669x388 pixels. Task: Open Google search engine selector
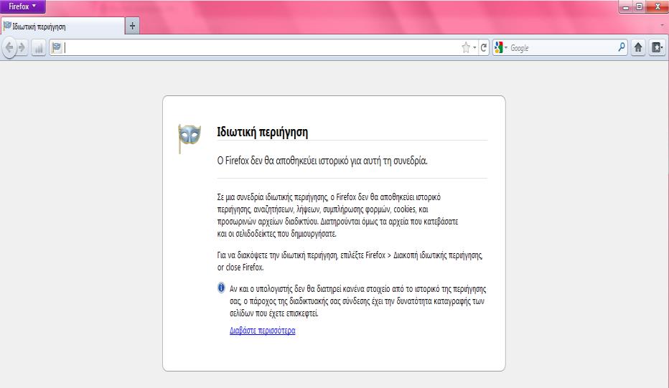(x=500, y=48)
